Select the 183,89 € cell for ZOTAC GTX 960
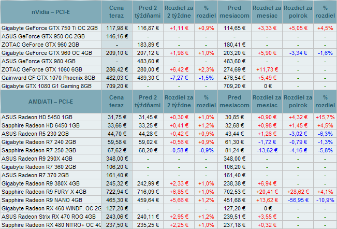Image resolution: width=337 pixels, height=229 pixels. point(148,45)
